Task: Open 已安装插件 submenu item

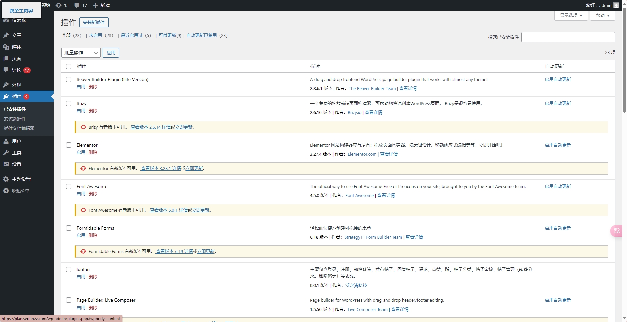Action: coord(15,109)
